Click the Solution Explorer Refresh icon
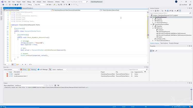The height and width of the screenshot is (108, 193). coord(168,11)
